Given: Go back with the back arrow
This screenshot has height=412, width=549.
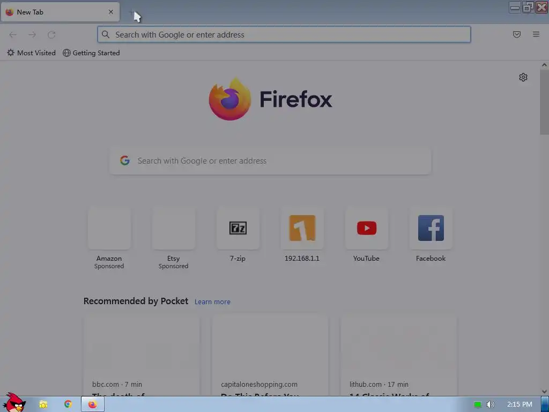Looking at the screenshot, I should pyautogui.click(x=13, y=35).
